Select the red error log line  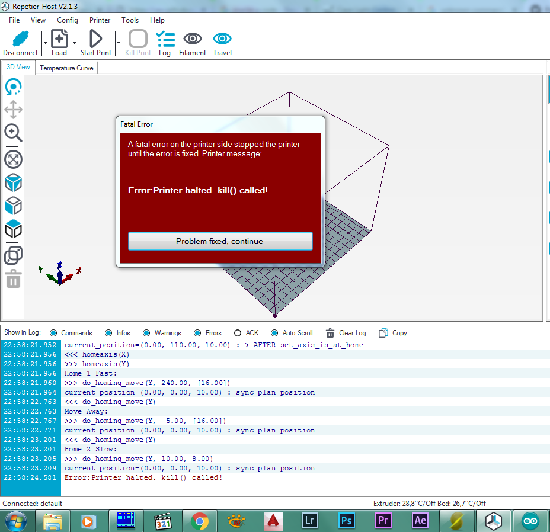tap(143, 477)
